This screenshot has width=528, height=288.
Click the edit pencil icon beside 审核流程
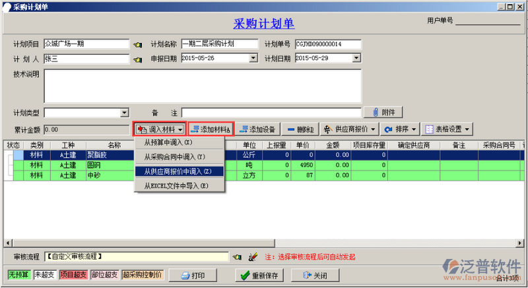click(251, 257)
